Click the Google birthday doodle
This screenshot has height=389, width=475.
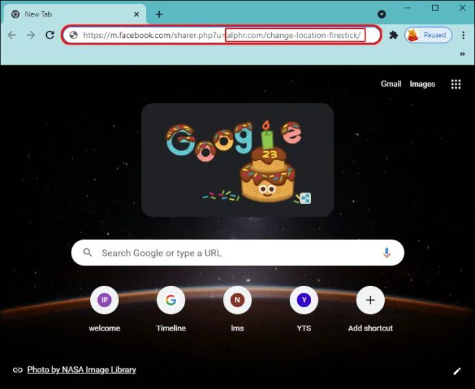click(x=237, y=160)
